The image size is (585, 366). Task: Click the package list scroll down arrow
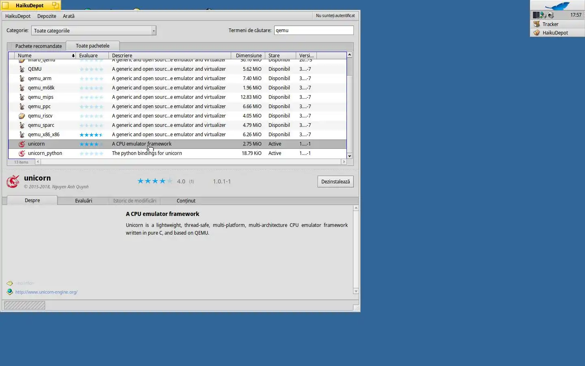coord(349,156)
